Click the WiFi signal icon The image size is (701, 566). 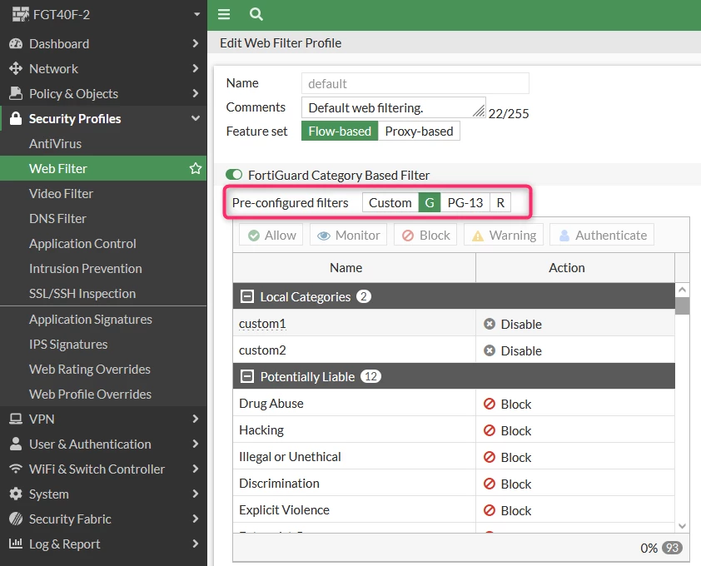[16, 469]
